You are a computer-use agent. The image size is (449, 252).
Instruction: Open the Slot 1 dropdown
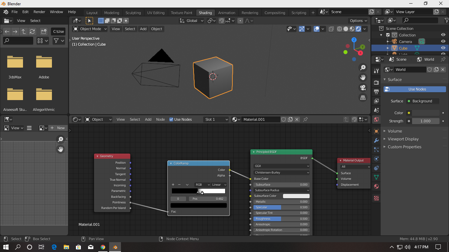[x=216, y=119]
